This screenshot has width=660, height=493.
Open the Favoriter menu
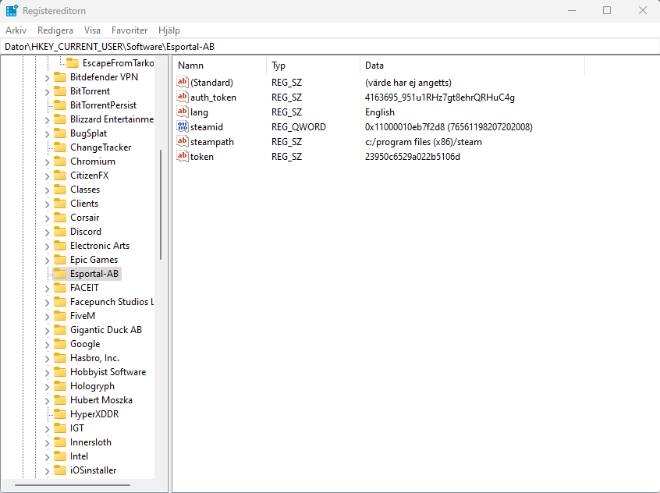coord(130,30)
